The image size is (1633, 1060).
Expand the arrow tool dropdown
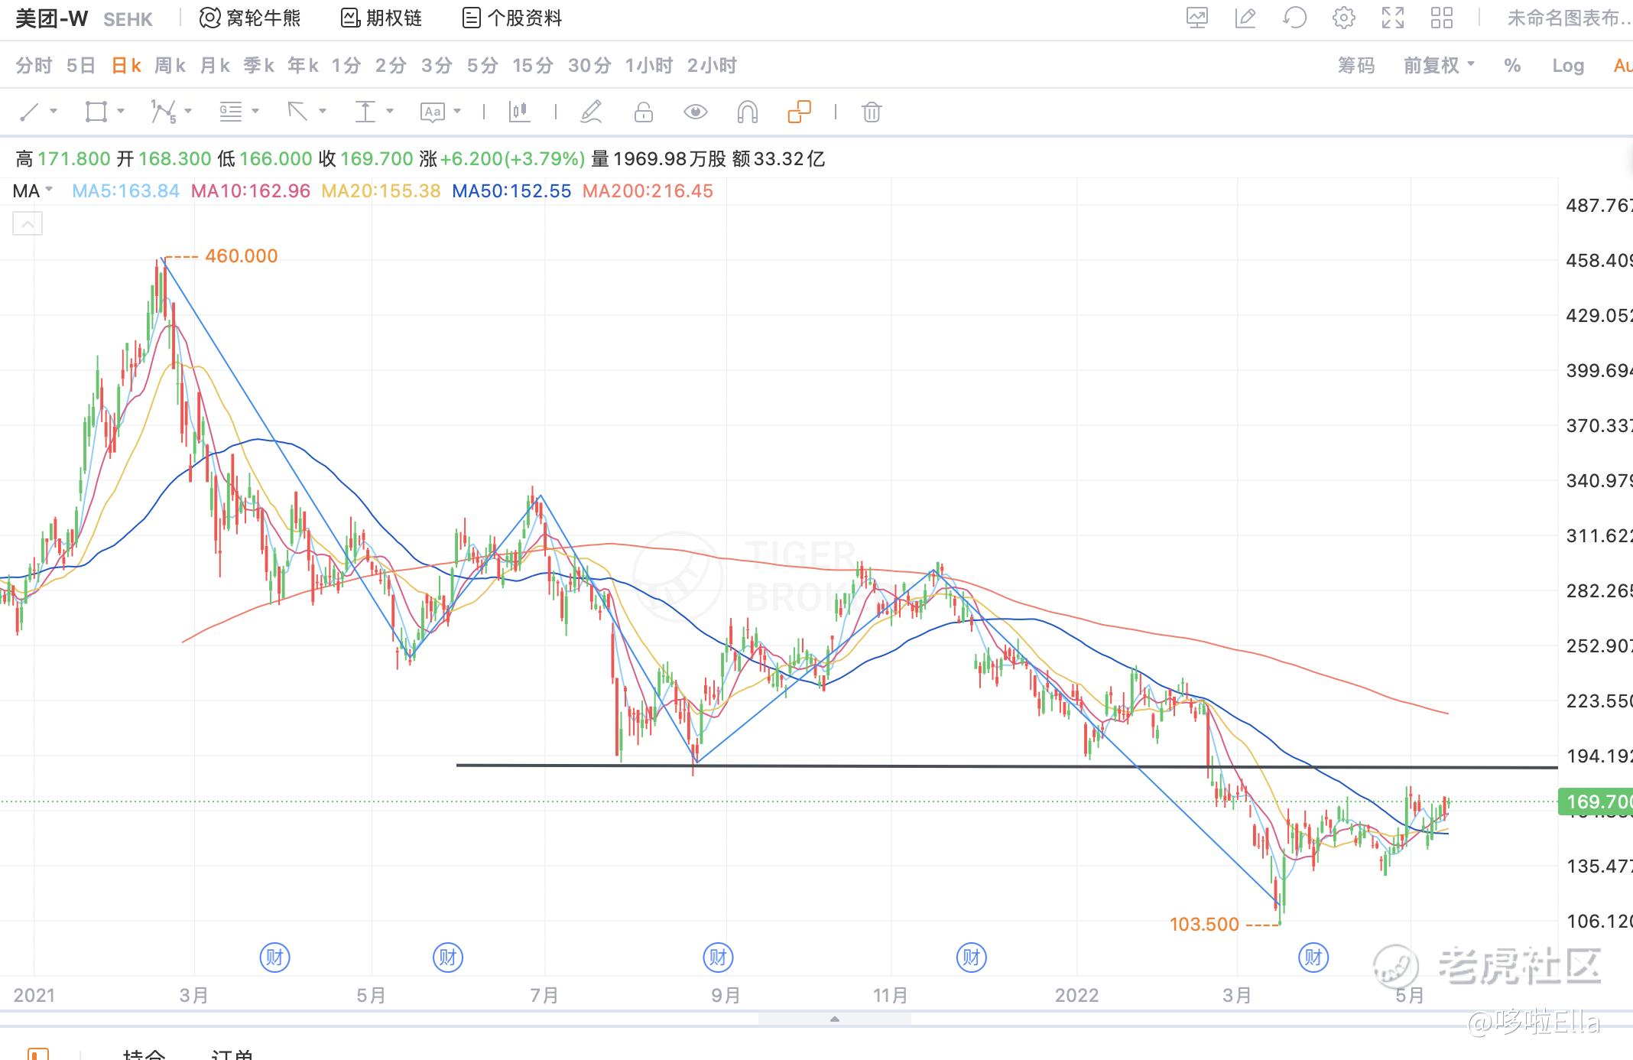323,112
